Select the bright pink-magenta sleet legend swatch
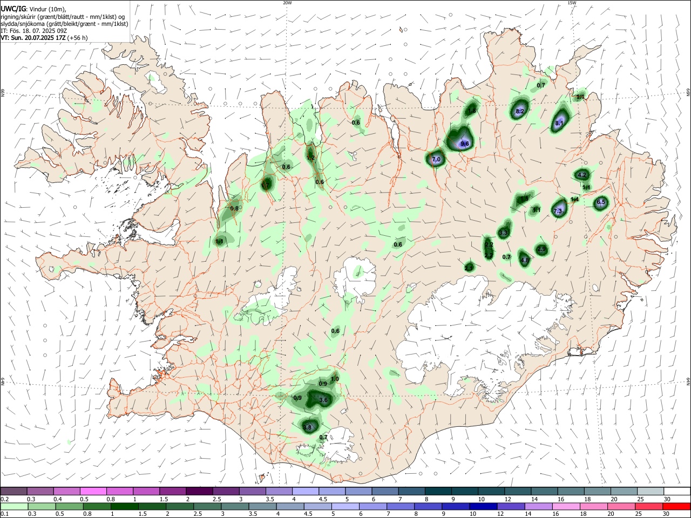This screenshot has height=518, width=691. pos(93,492)
